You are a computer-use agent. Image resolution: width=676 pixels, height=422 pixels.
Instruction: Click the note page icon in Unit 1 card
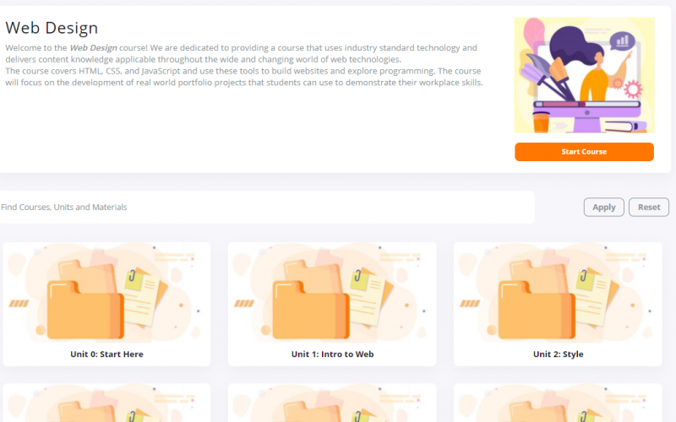(371, 297)
